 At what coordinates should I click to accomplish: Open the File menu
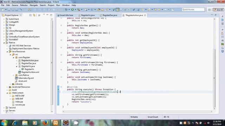2,5
